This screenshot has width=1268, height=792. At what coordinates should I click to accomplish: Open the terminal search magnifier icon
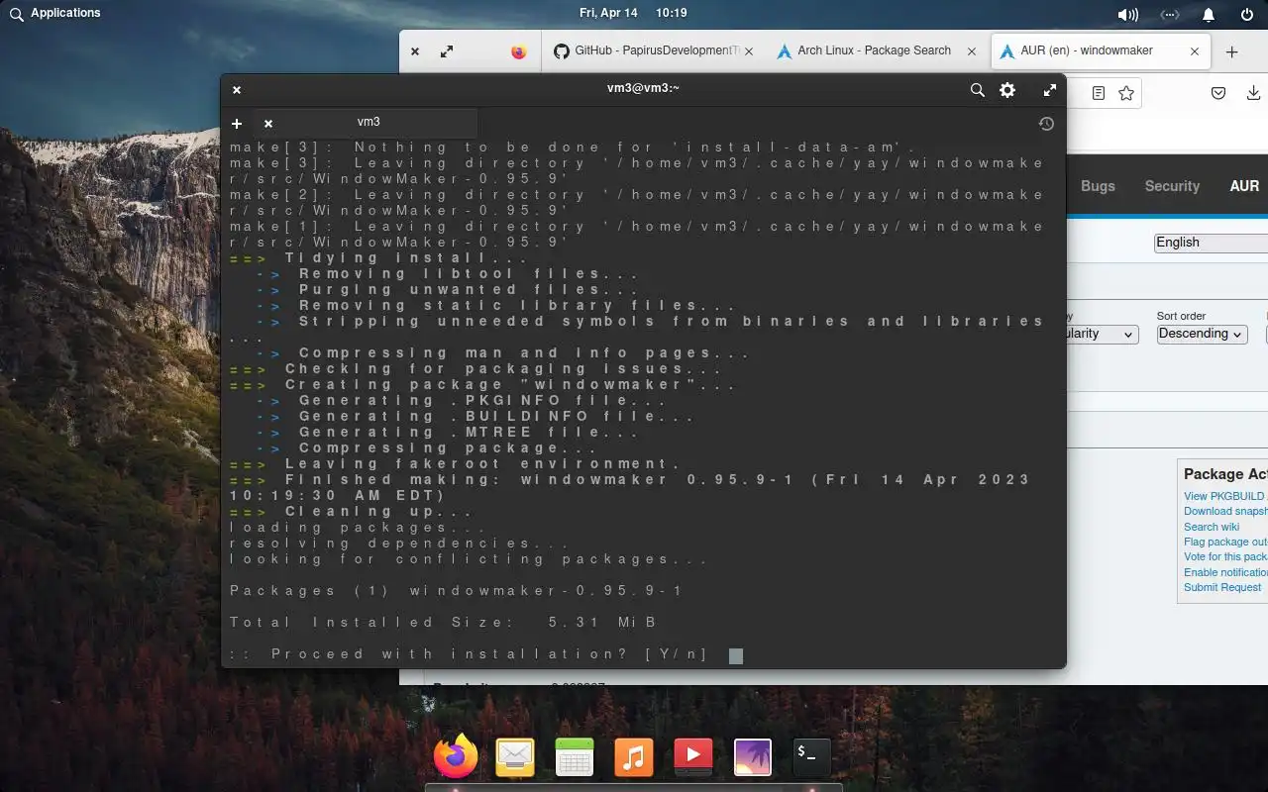[x=977, y=90]
